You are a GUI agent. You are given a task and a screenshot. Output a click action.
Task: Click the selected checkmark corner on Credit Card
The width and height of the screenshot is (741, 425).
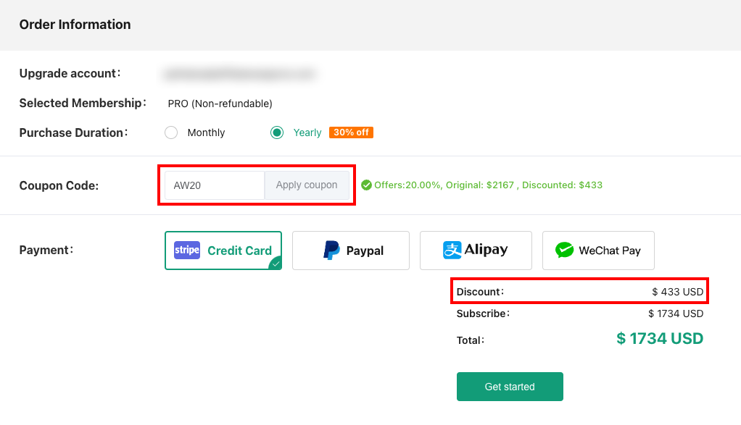276,264
